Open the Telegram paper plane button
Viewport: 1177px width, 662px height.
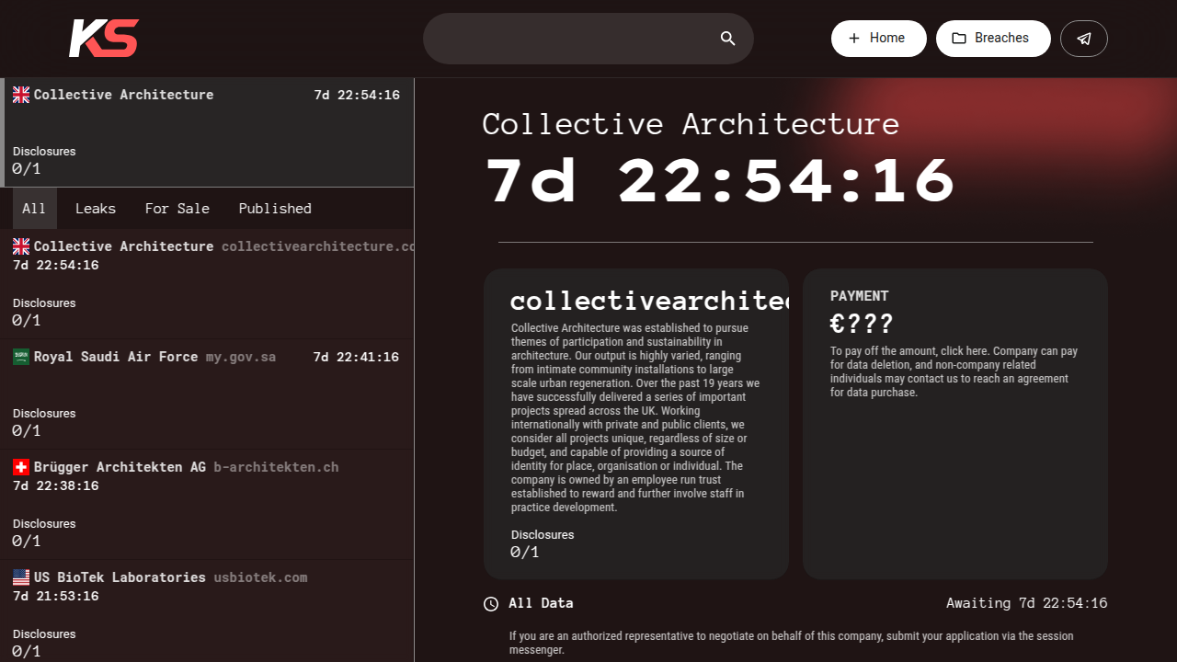point(1083,39)
